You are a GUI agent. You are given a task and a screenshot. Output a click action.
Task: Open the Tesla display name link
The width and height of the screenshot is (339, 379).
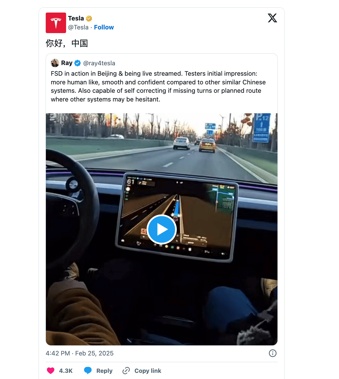[x=76, y=18]
